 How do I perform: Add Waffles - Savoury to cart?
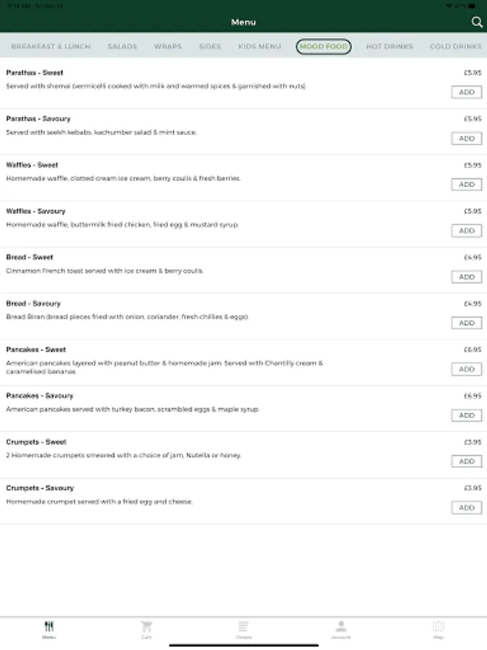coord(467,230)
